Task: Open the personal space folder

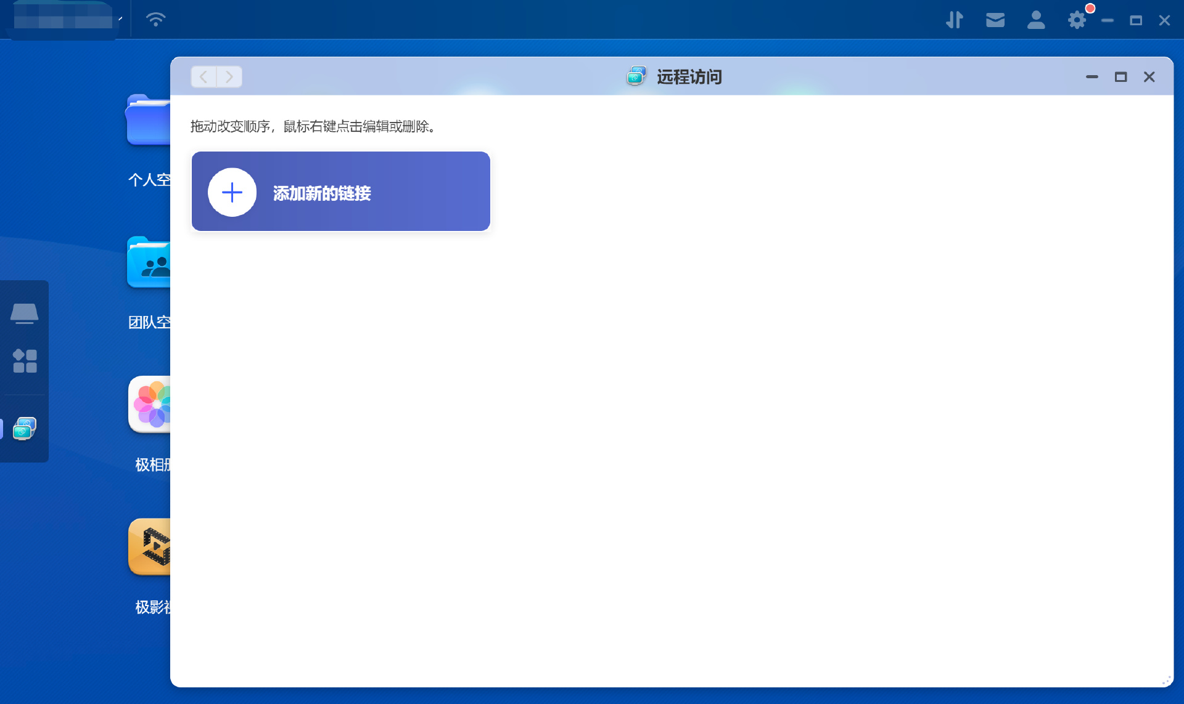Action: tap(149, 121)
